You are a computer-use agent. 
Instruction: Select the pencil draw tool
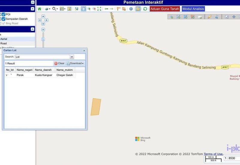(x=210, y=17)
